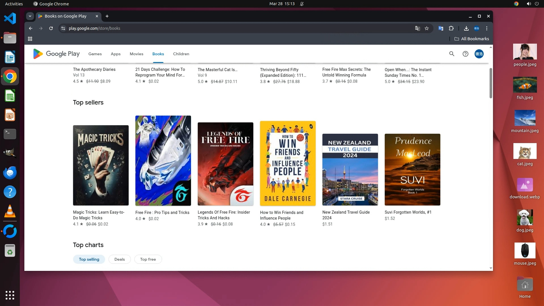Click the Google Play search icon

click(452, 54)
